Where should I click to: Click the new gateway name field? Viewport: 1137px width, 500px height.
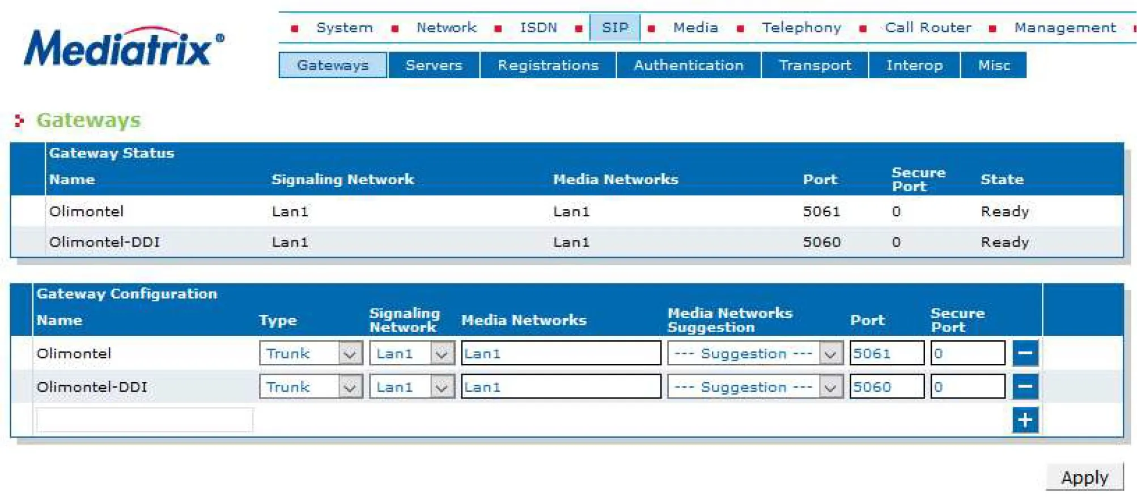pyautogui.click(x=145, y=420)
